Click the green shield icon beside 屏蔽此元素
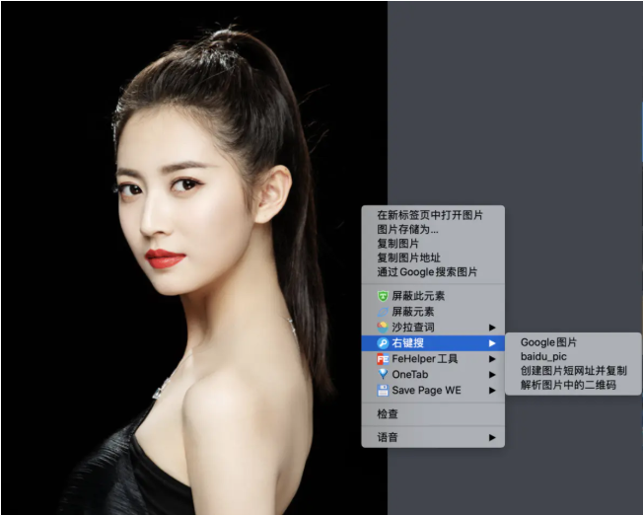 point(383,296)
